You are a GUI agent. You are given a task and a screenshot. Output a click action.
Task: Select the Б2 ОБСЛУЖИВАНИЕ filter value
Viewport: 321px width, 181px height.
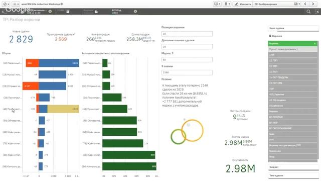293,128
